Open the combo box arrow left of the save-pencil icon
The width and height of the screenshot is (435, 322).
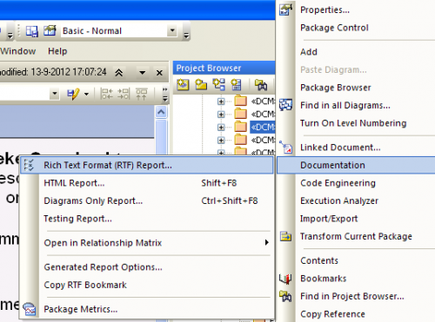[55, 94]
